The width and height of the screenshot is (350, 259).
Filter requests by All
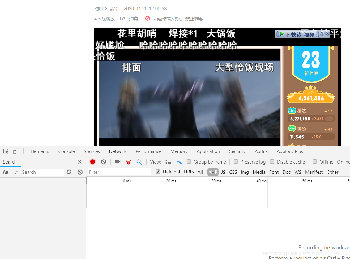click(x=200, y=172)
